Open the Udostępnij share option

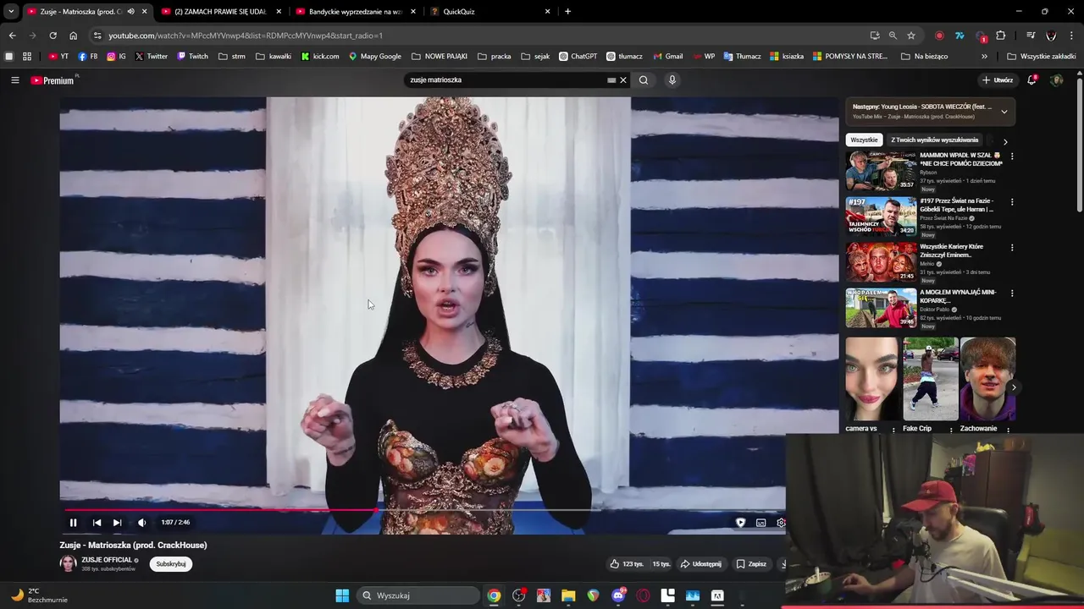click(x=701, y=564)
